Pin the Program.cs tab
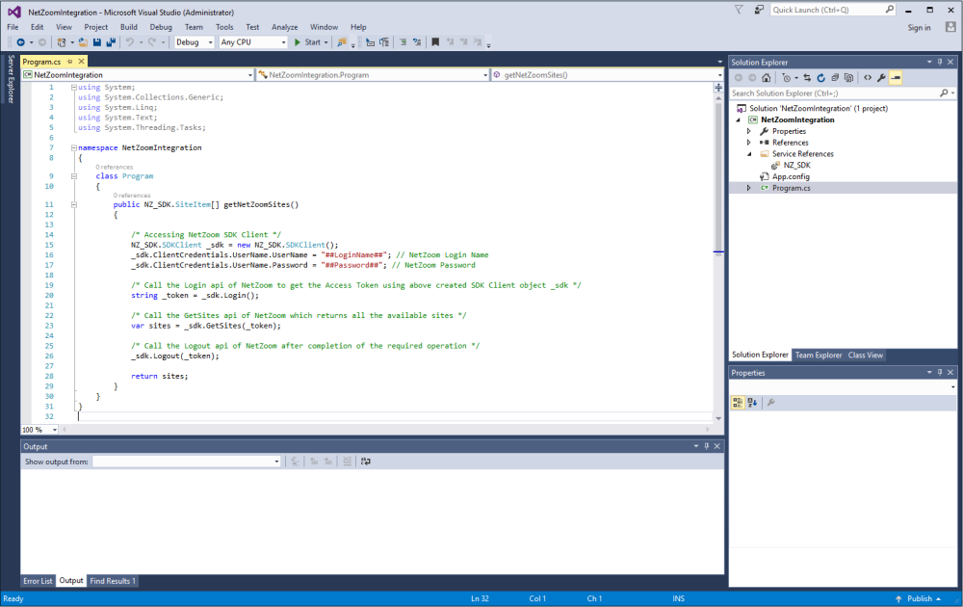963x607 pixels. click(x=70, y=62)
